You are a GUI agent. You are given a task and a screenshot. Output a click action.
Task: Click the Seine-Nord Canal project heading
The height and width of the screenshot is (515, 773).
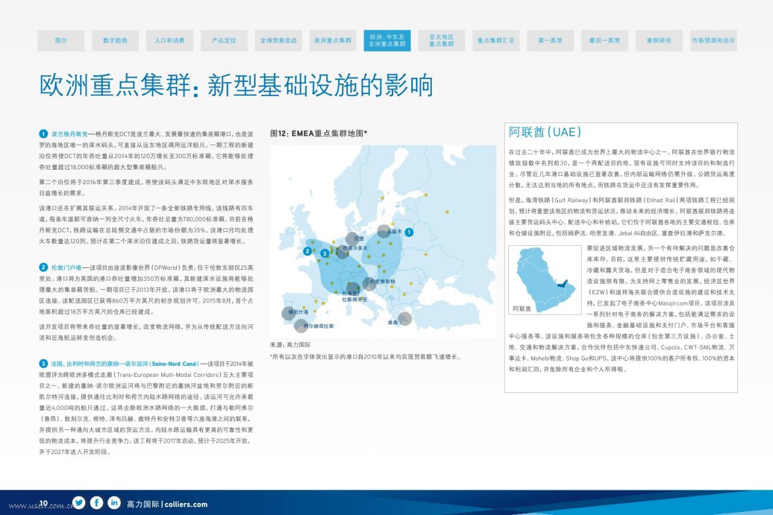click(126, 363)
